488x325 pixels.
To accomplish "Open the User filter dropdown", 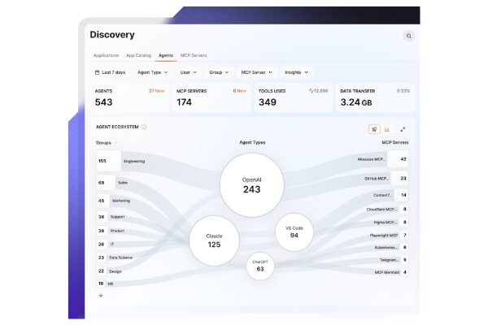I will click(x=189, y=72).
